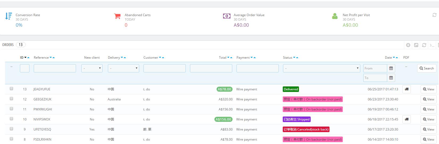The width and height of the screenshot is (439, 144).
Task: Refresh the orders list
Action: point(424,45)
